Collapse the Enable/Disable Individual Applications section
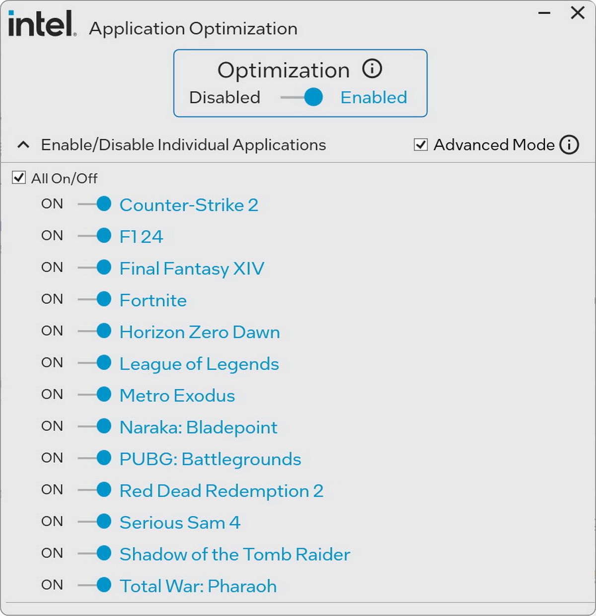This screenshot has height=616, width=596. point(23,145)
